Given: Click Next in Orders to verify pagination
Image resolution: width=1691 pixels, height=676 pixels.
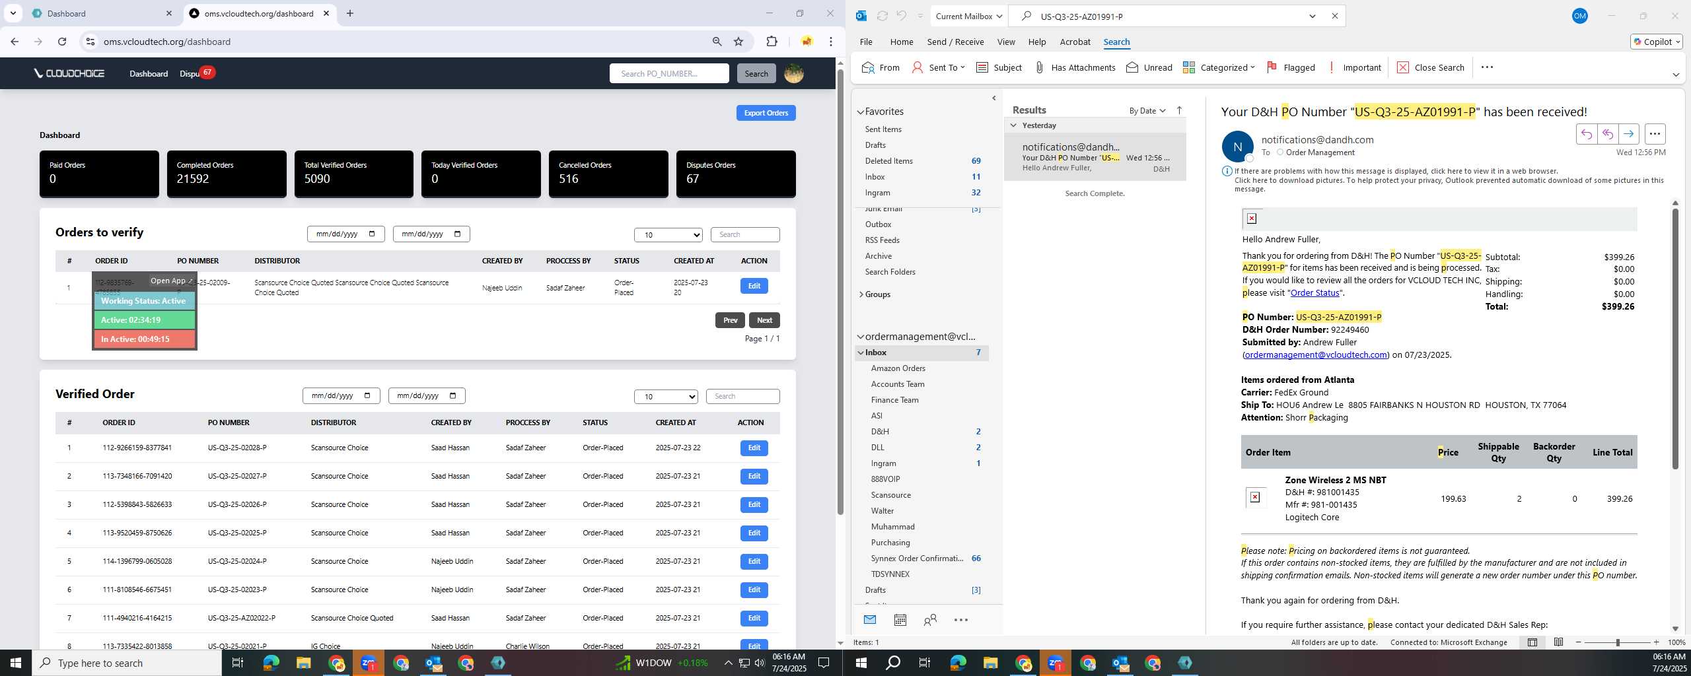Looking at the screenshot, I should (764, 320).
